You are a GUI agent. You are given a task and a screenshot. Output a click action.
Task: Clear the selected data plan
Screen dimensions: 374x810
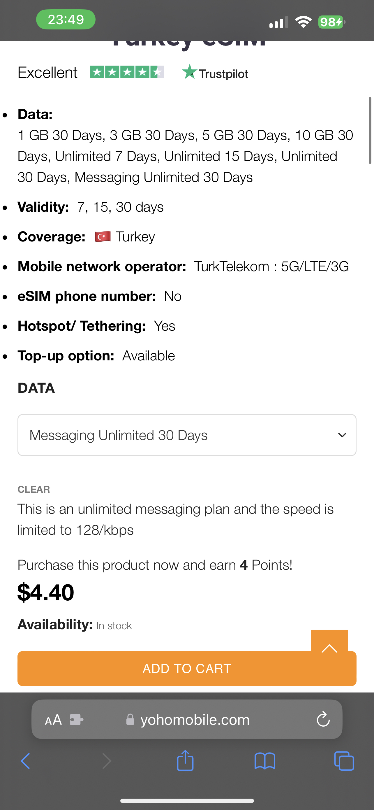pos(33,489)
